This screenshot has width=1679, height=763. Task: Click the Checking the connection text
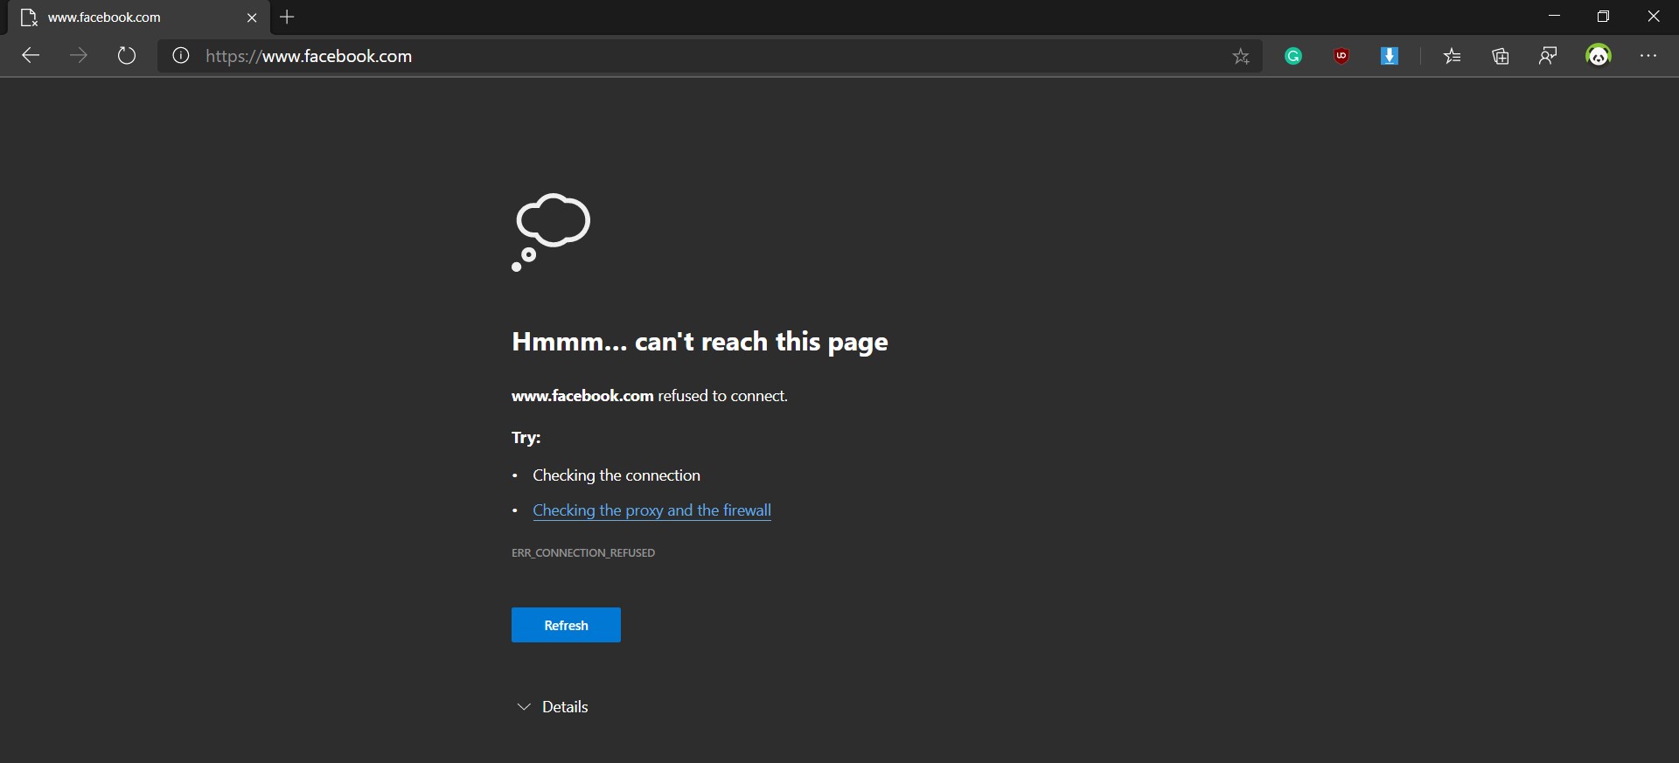coord(617,475)
